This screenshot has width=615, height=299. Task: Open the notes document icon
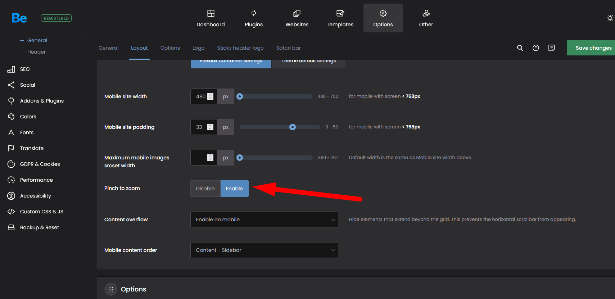(552, 48)
